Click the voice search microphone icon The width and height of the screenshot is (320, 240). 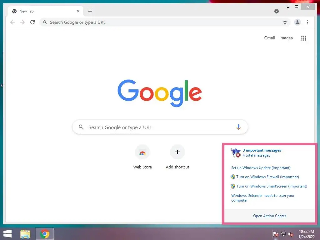[x=238, y=127]
